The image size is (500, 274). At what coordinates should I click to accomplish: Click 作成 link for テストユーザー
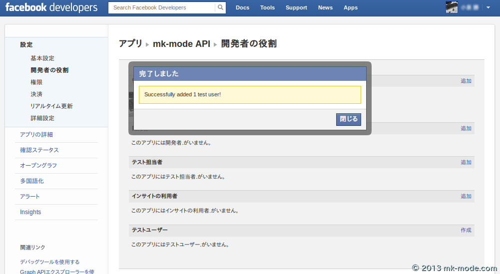(x=466, y=230)
